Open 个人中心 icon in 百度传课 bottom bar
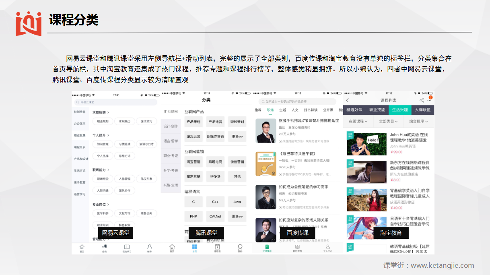Screen dimensions: 490x275 coord(328,248)
